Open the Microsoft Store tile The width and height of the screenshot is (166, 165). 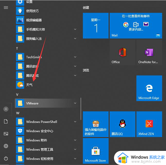(x=95, y=151)
